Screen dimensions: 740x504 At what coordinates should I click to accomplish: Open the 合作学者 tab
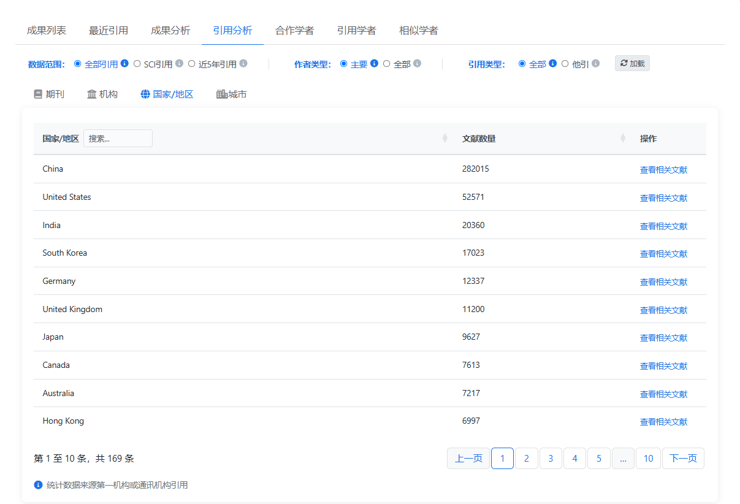click(x=294, y=31)
